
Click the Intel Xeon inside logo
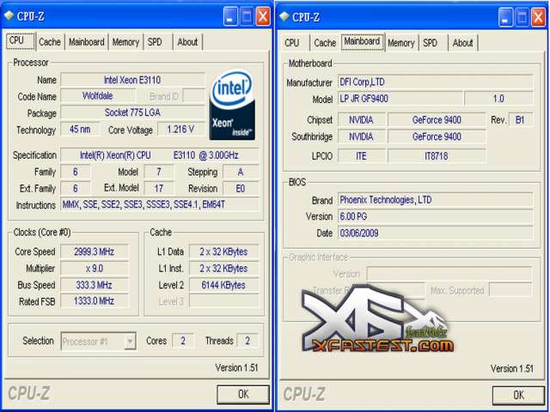click(x=232, y=105)
